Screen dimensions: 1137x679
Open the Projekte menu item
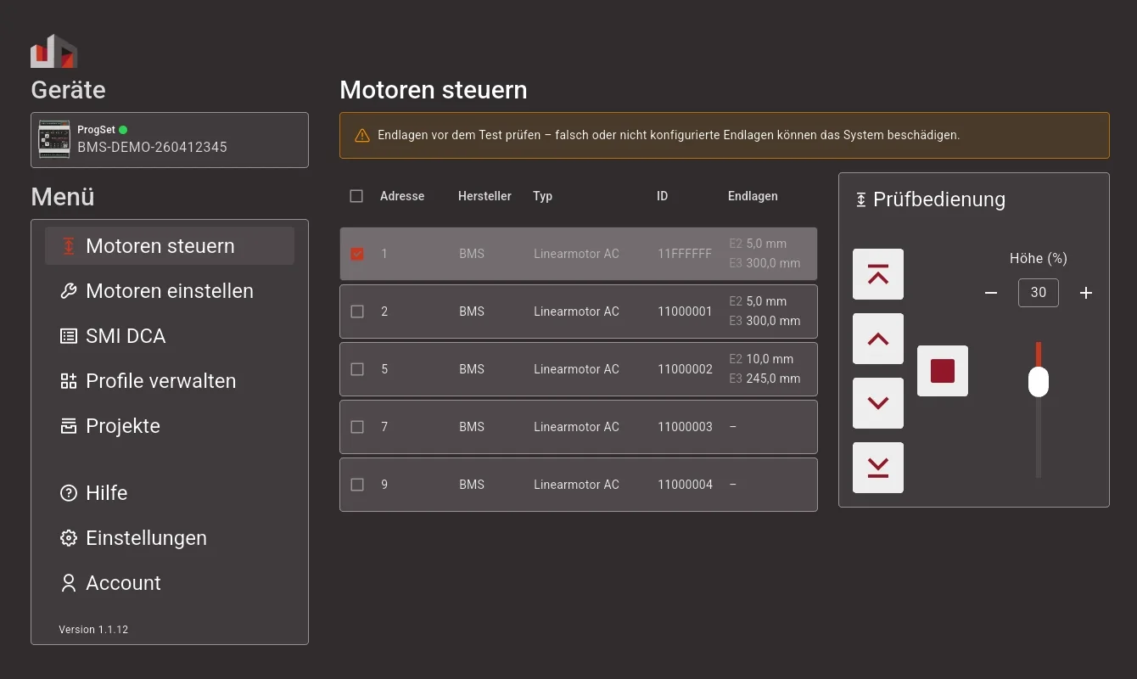(170, 426)
